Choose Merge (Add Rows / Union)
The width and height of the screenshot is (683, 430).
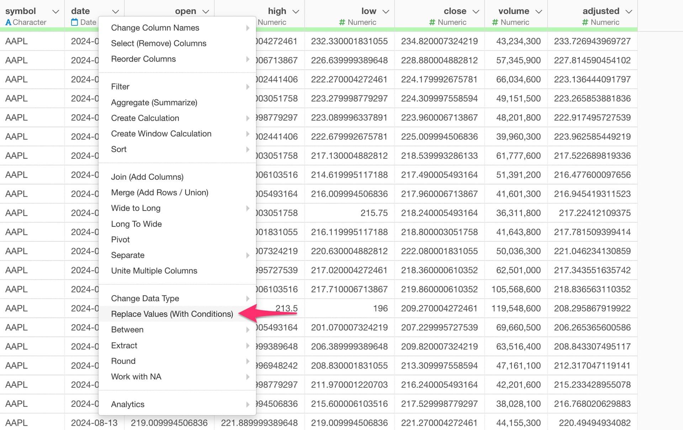coord(177,193)
